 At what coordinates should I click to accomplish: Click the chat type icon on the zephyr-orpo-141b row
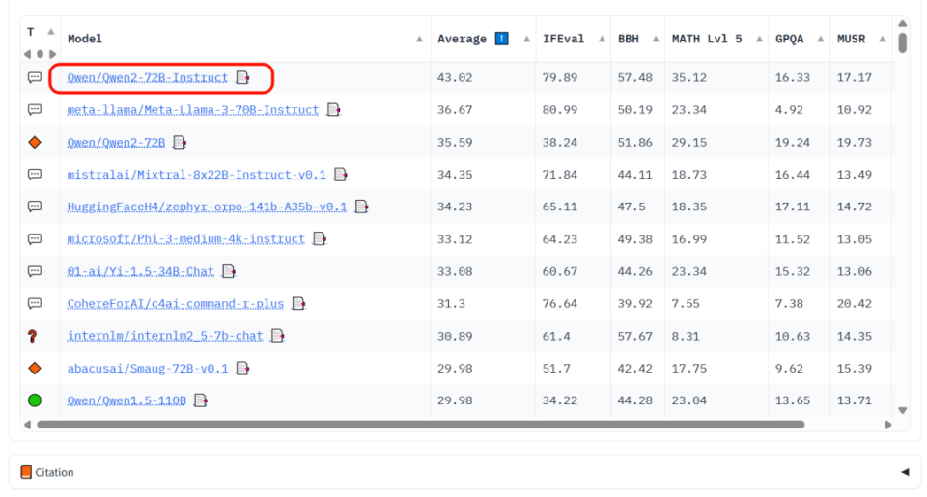coord(35,207)
